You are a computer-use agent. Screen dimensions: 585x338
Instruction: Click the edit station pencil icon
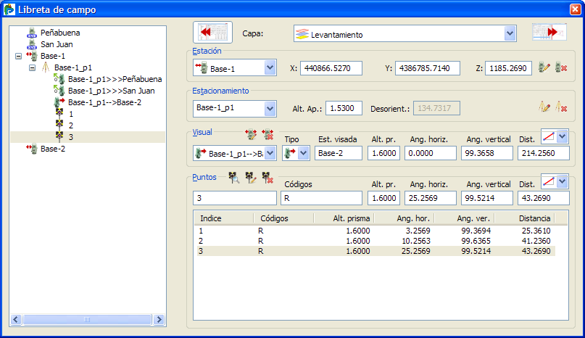[x=545, y=68]
